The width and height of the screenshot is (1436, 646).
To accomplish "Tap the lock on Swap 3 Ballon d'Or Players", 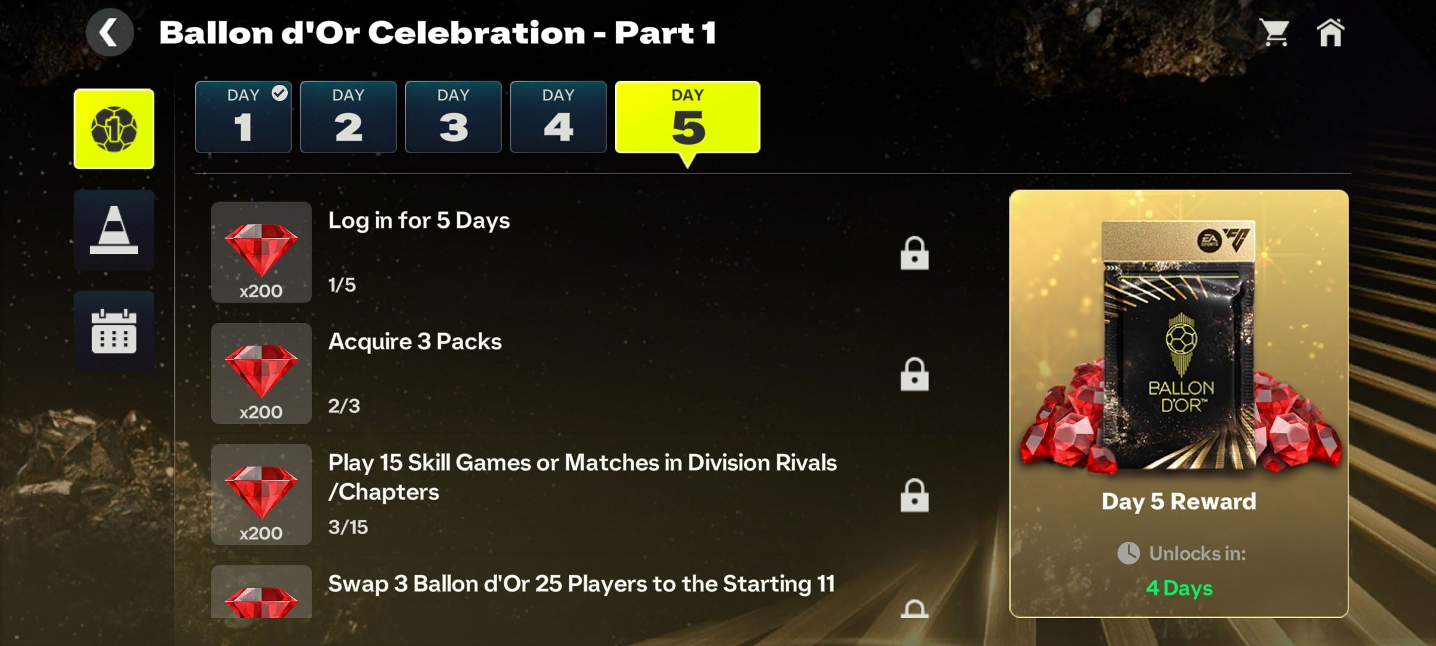I will point(914,608).
